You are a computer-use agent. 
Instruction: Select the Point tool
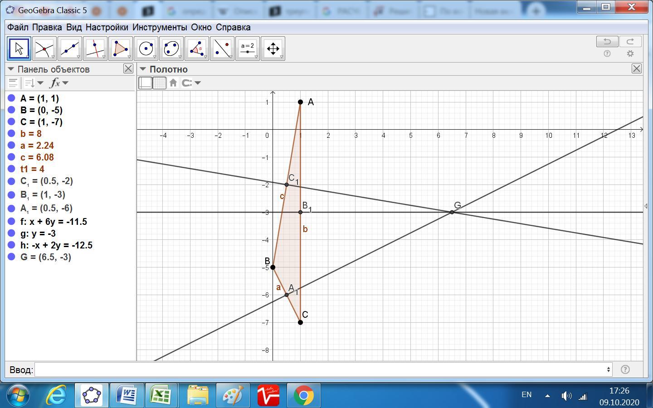coord(44,49)
